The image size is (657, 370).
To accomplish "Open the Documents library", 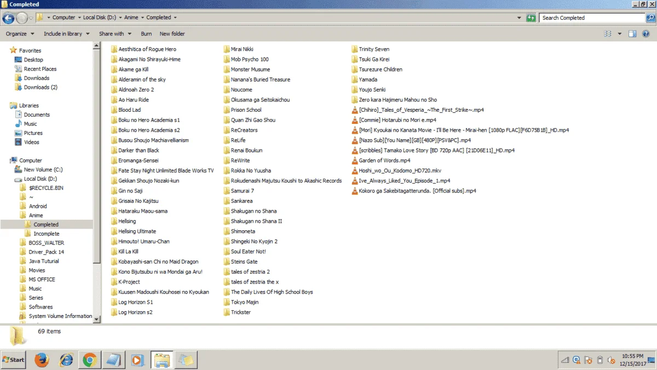I will (x=37, y=115).
